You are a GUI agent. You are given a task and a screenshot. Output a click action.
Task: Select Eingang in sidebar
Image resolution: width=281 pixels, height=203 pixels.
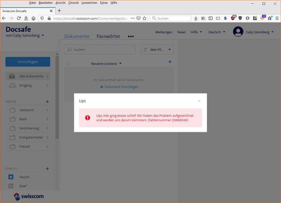point(28,86)
